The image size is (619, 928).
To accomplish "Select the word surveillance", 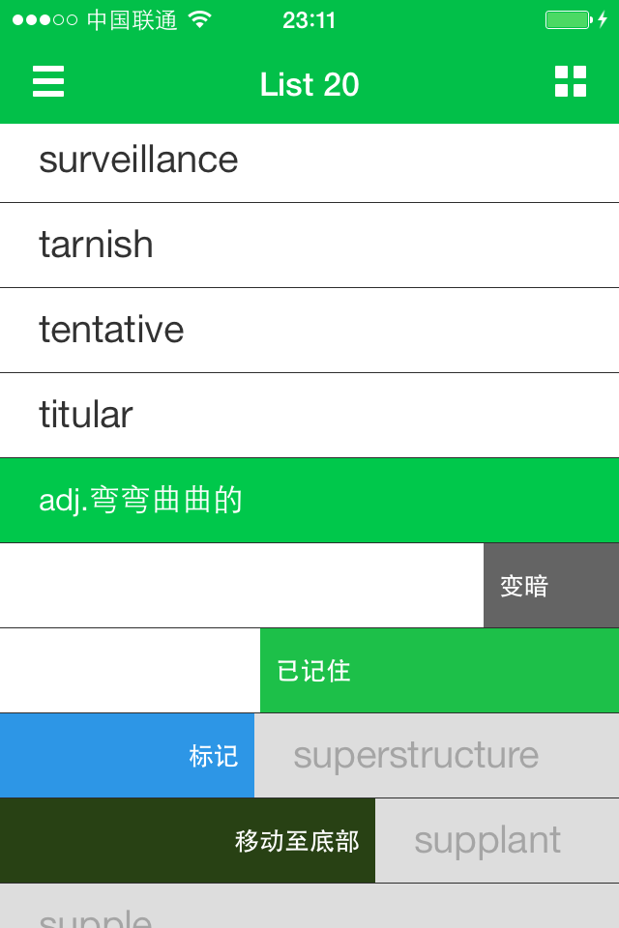I will [x=138, y=160].
